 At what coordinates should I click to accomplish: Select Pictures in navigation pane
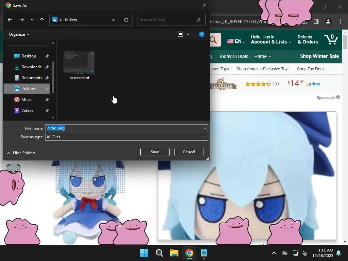click(x=27, y=89)
